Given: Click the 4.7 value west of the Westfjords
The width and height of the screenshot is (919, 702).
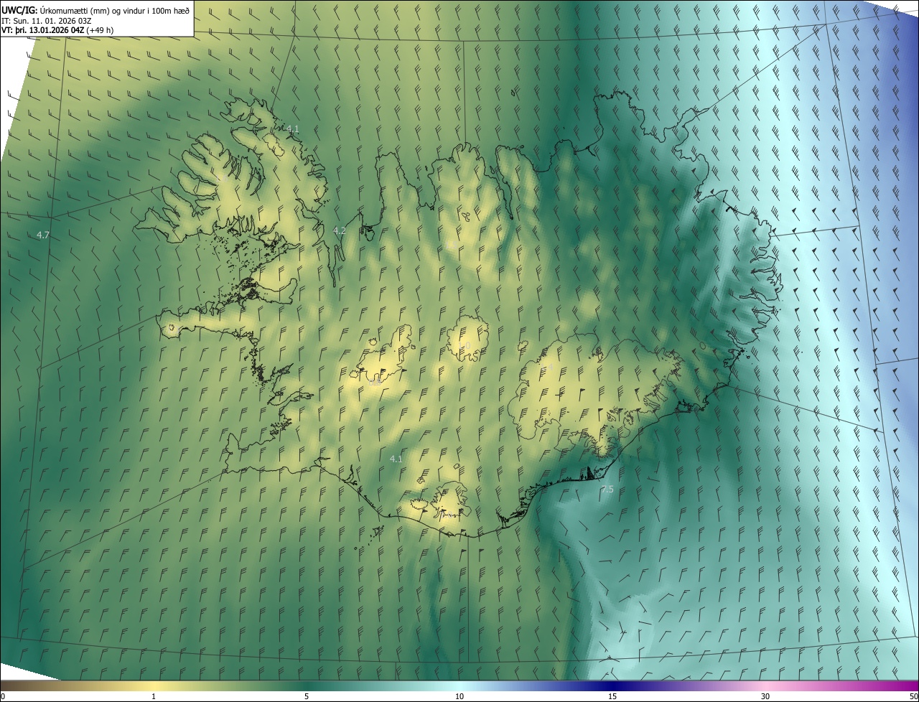Looking at the screenshot, I should click(43, 235).
